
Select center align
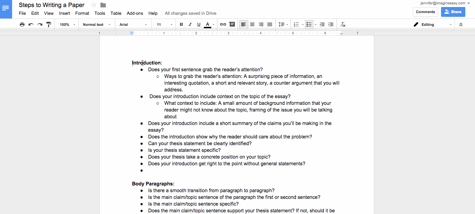(252, 25)
